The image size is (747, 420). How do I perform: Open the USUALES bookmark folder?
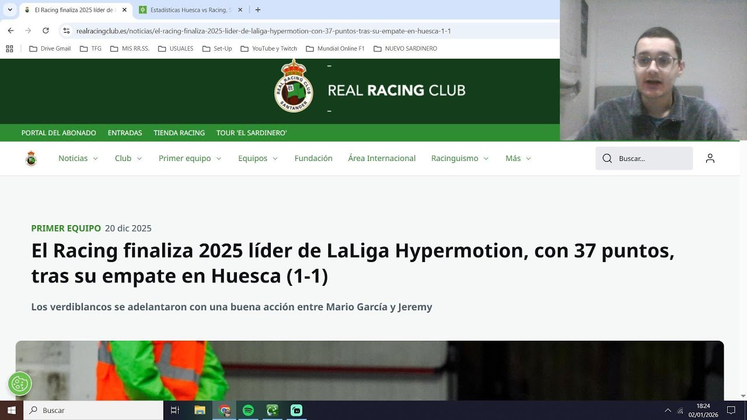point(176,48)
